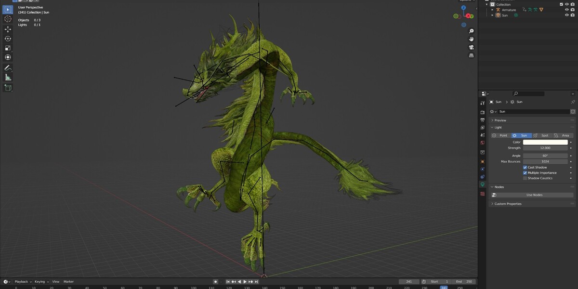Hide the Armature in the outliner

click(x=567, y=10)
